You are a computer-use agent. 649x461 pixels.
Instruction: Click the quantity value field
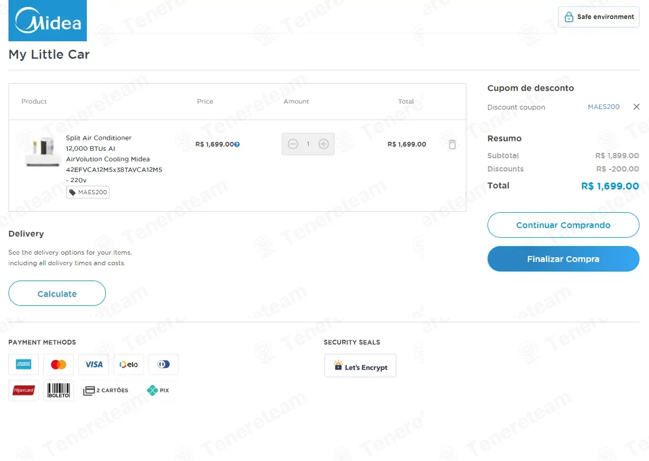tap(308, 144)
